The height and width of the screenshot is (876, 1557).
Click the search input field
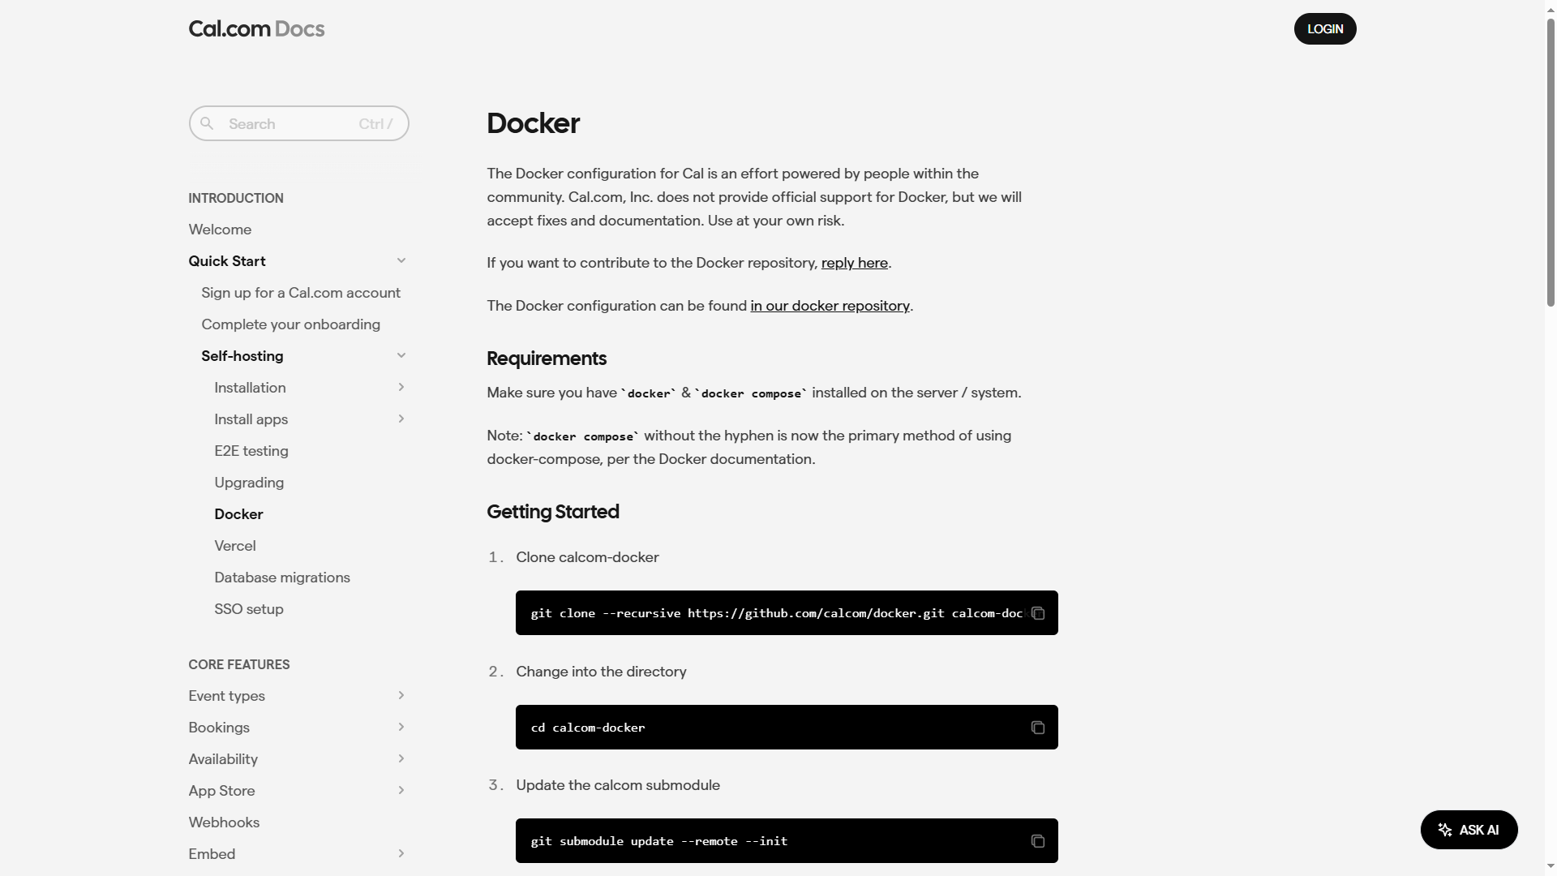[298, 122]
